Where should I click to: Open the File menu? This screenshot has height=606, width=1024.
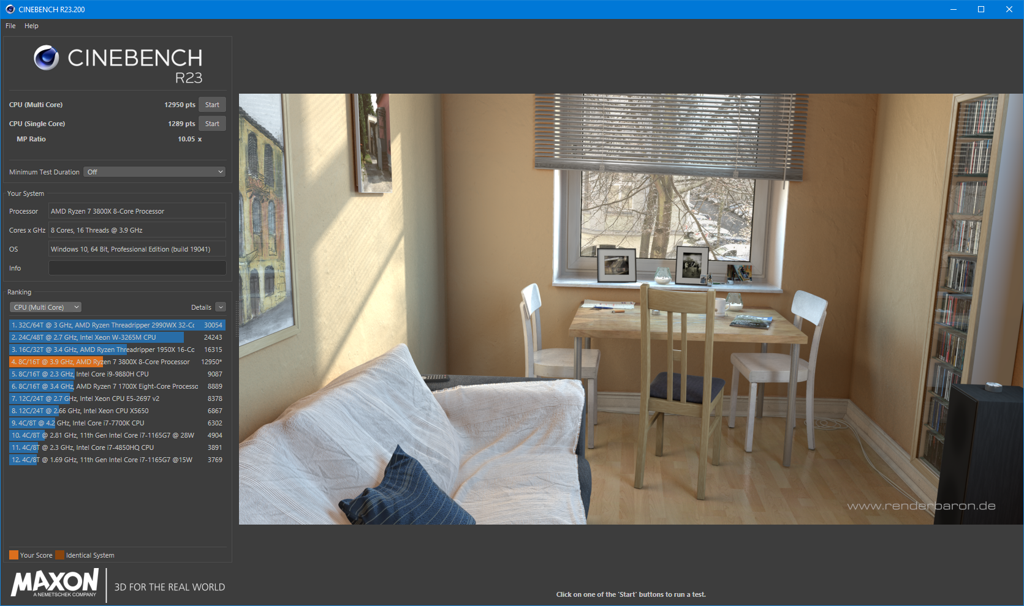click(10, 26)
